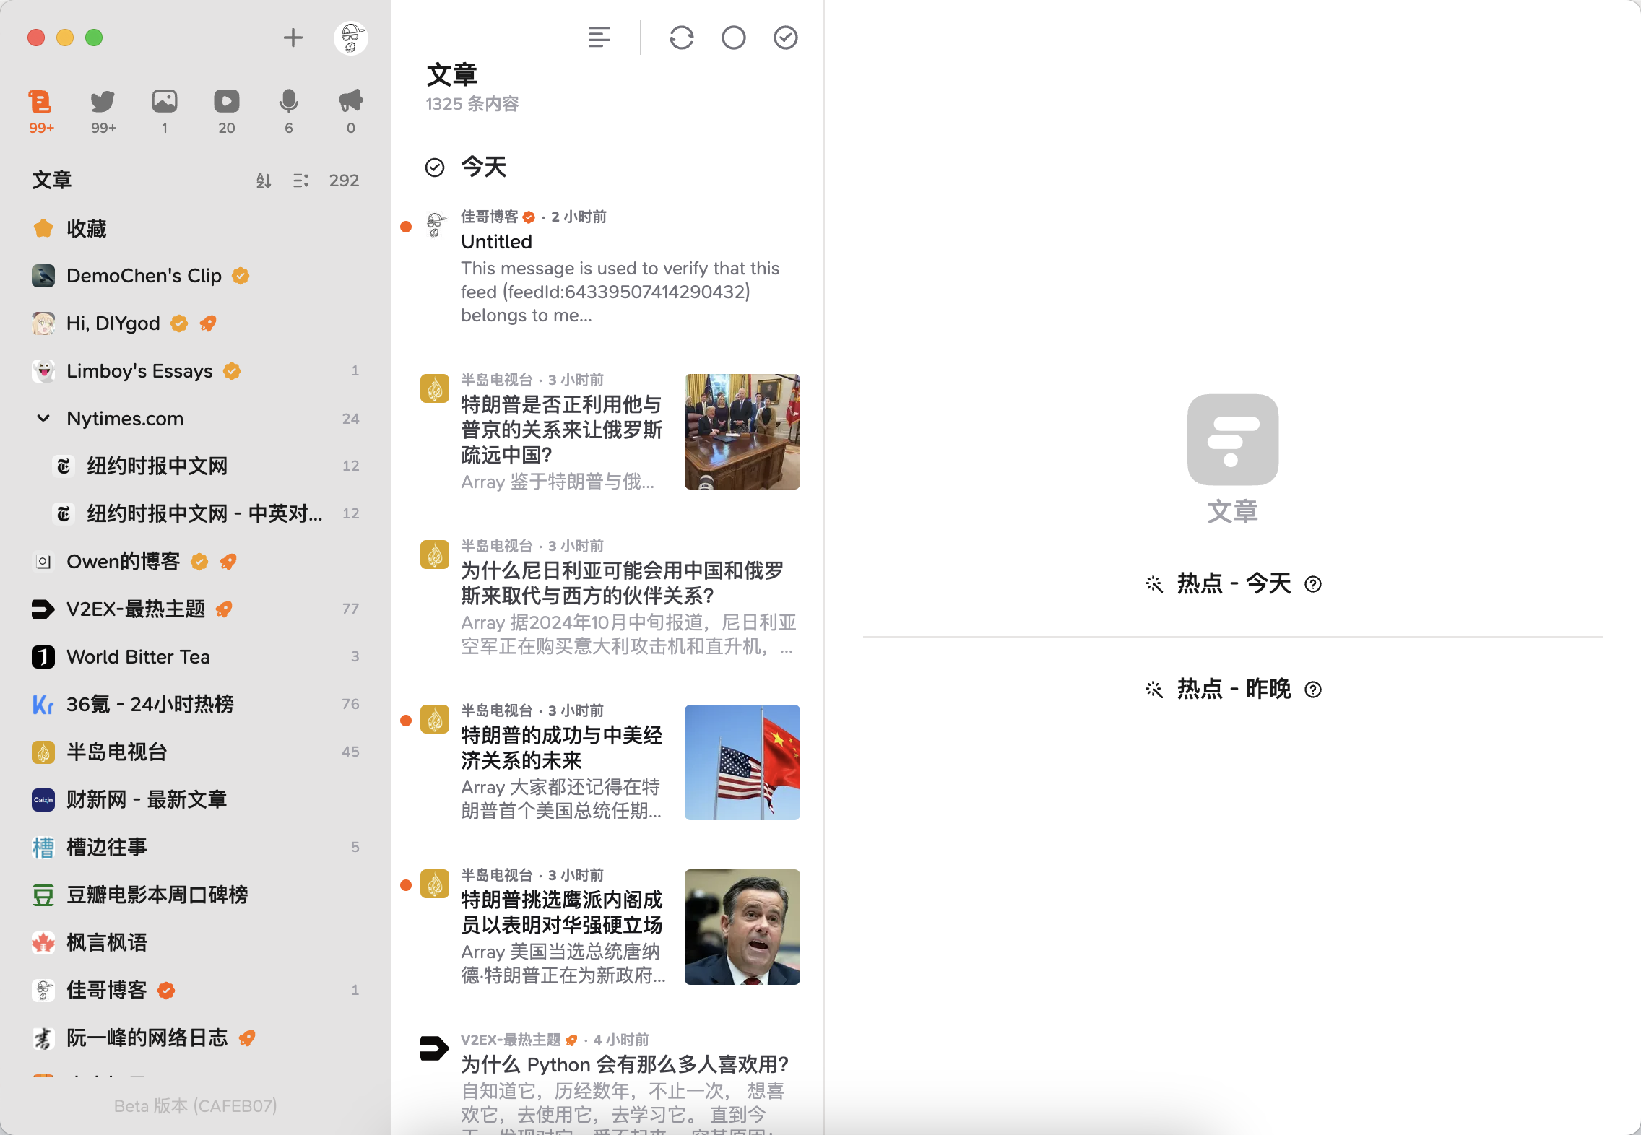Generate 热点 - 今天 AI summary
Viewport: 1641px width, 1135px height.
(x=1234, y=583)
